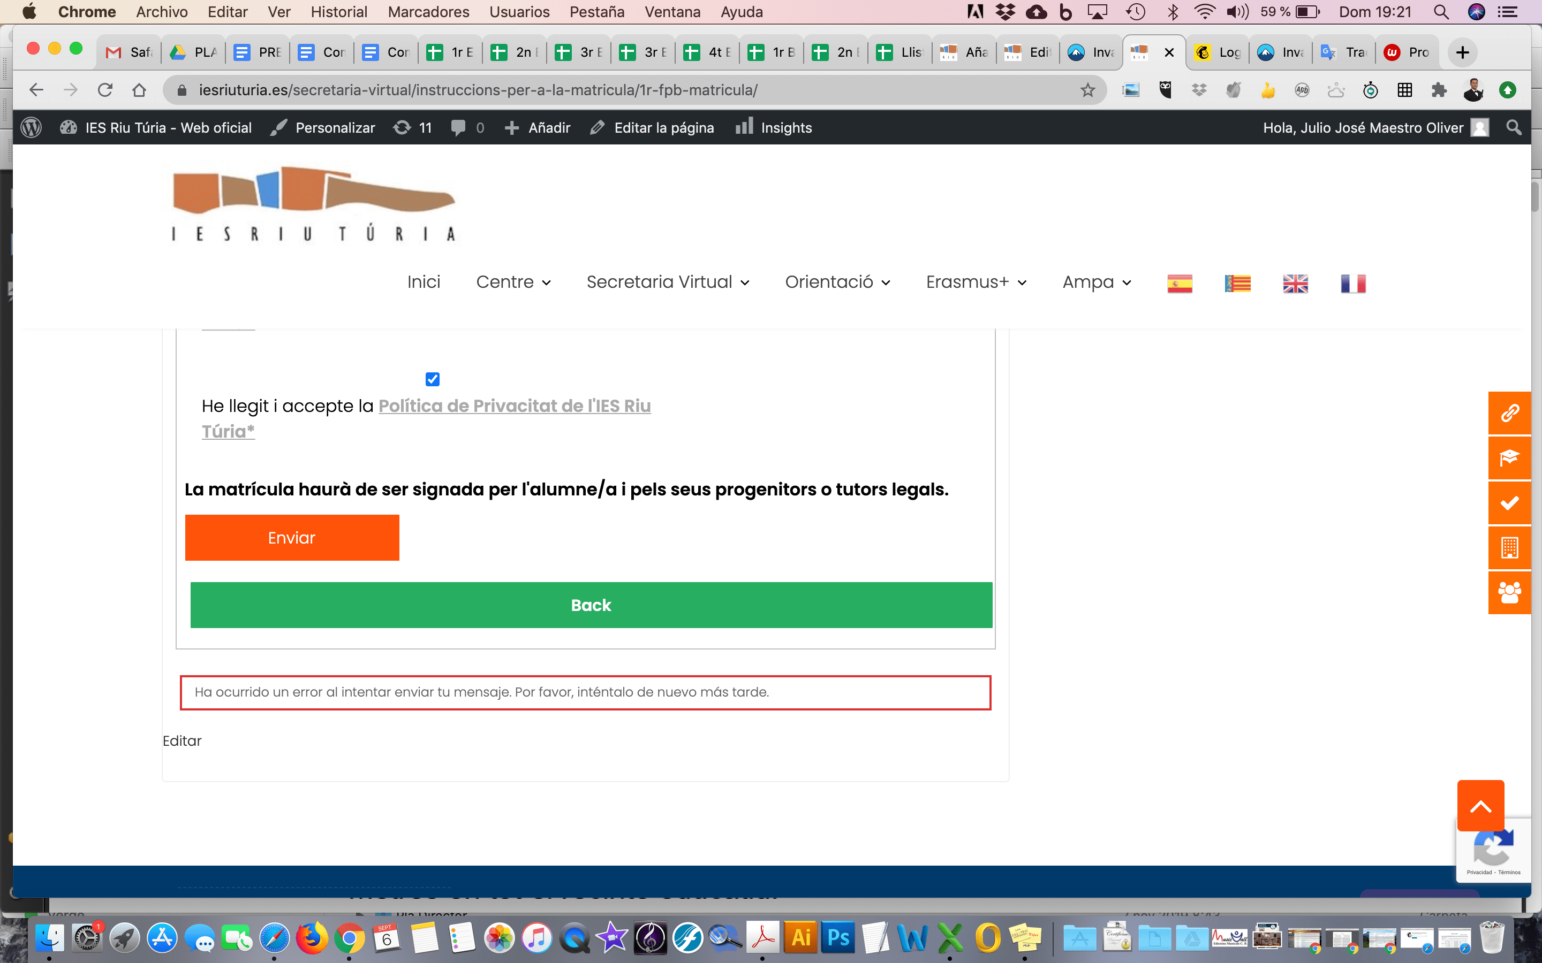This screenshot has width=1542, height=963.
Task: Open the Ventana menu
Action: tap(672, 12)
